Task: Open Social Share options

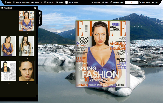Action: coord(71,2)
